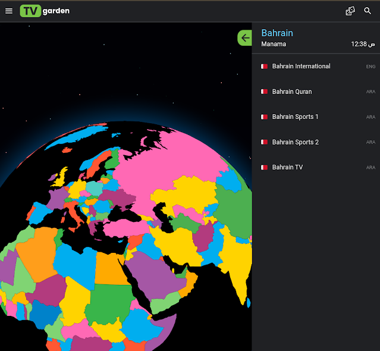Click flag icon beside Bahrain Sports 2

click(x=264, y=142)
